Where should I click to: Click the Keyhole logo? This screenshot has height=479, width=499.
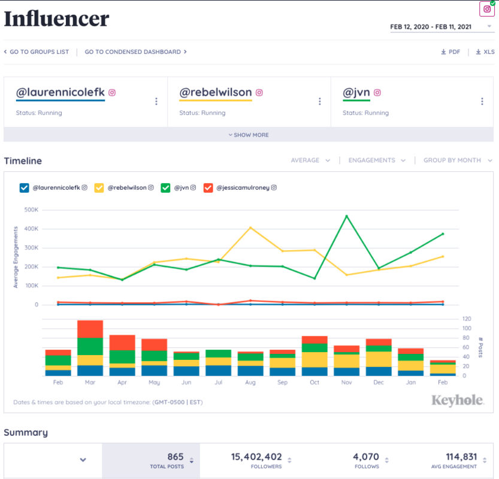click(x=458, y=399)
